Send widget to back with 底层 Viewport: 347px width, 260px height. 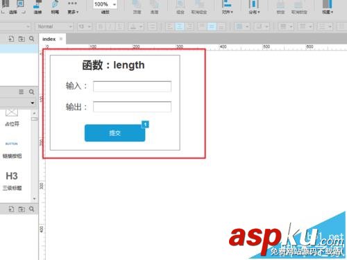tap(154, 7)
